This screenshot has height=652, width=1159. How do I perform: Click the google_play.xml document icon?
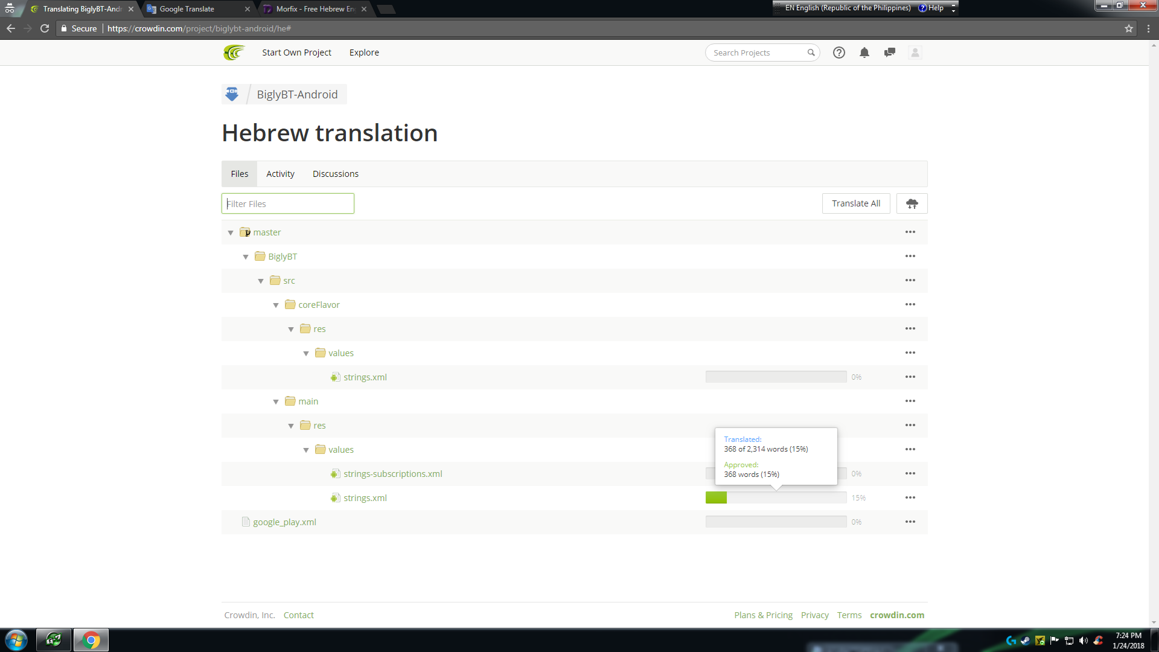pos(246,522)
